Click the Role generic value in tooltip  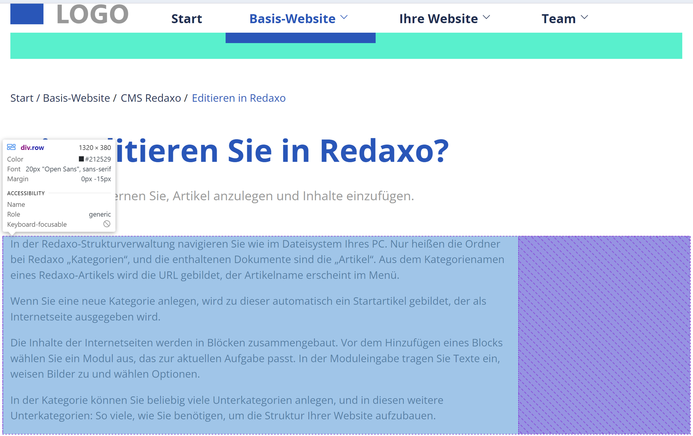coord(100,214)
